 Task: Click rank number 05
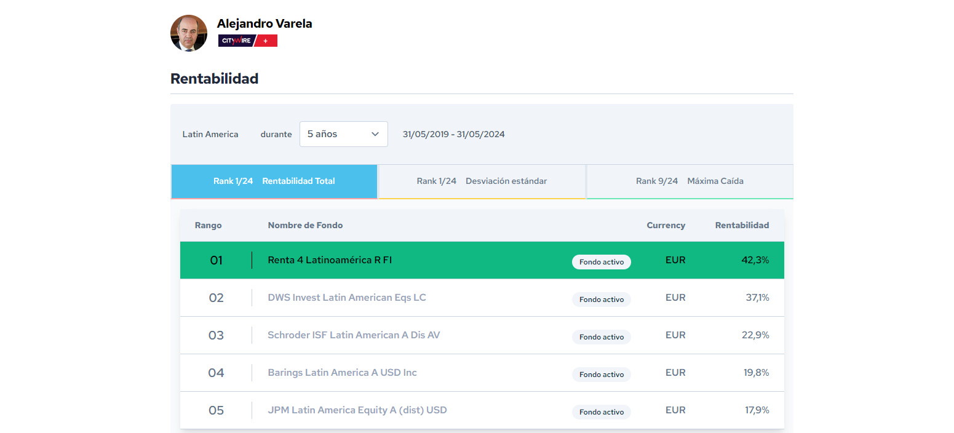(217, 410)
